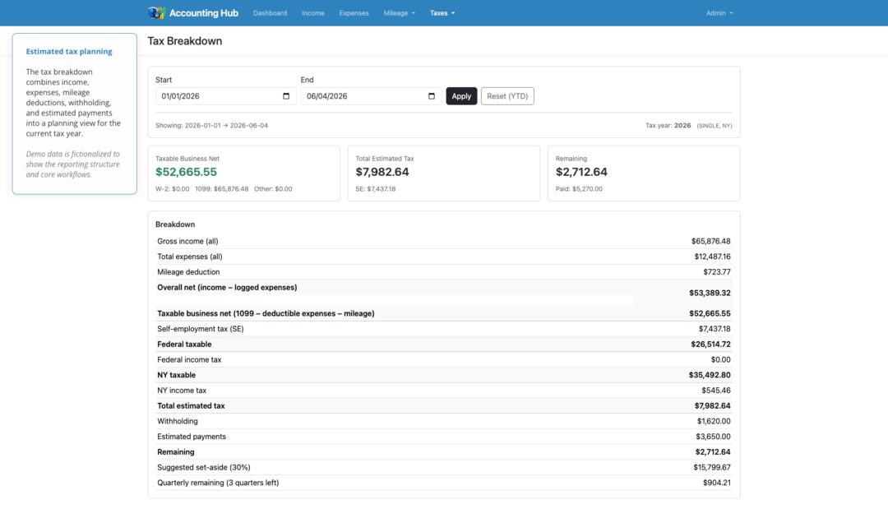Open the Admin user dropdown
Image resolution: width=888 pixels, height=532 pixels.
(719, 13)
